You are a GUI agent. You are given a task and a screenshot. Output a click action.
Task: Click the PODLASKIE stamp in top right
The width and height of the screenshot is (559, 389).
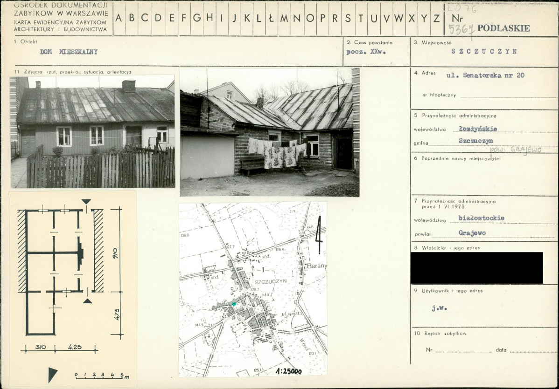[503, 28]
